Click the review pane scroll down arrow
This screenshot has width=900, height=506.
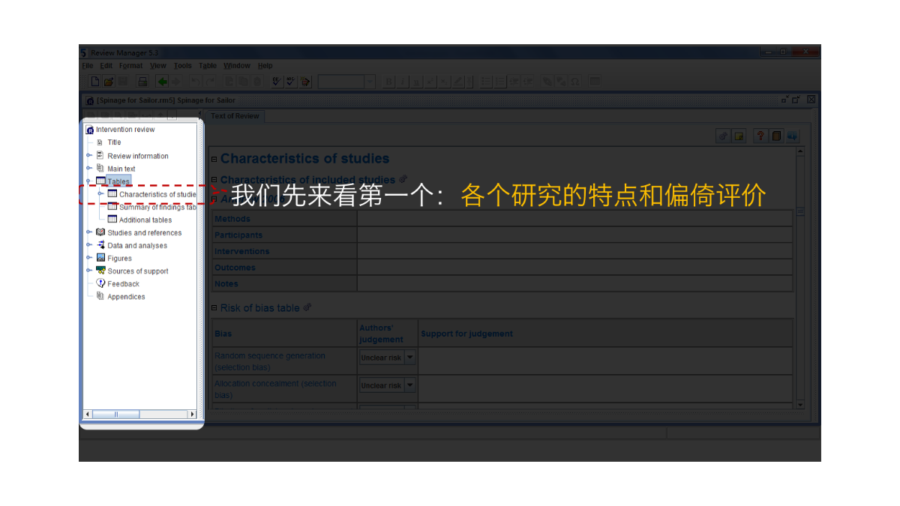tap(799, 405)
